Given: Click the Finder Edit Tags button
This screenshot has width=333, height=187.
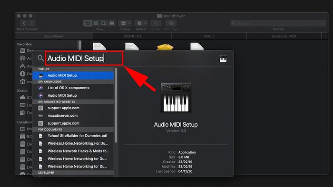Looking at the screenshot, I should coord(171,23).
